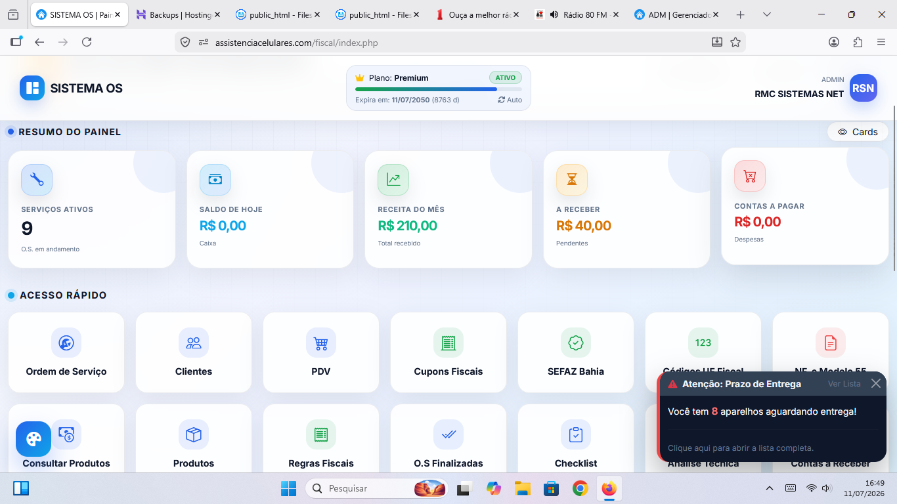Screen dimensions: 897x504
Task: Open the O.S Finalizadas double-check icon
Action: click(448, 434)
